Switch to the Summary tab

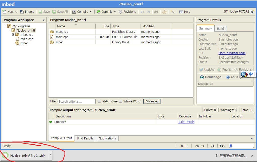(205, 29)
